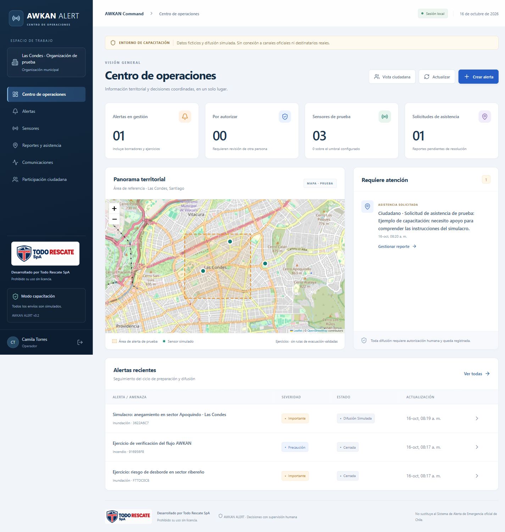This screenshot has width=505, height=532.
Task: Open Sensores section in sidebar
Action: [46, 128]
